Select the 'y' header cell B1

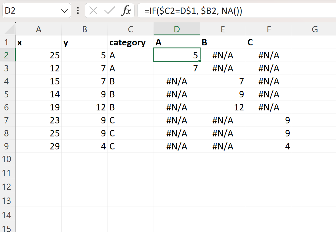pos(85,42)
